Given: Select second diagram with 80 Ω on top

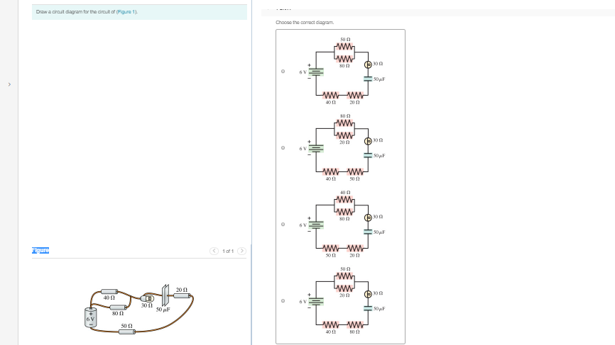Looking at the screenshot, I should [x=283, y=148].
